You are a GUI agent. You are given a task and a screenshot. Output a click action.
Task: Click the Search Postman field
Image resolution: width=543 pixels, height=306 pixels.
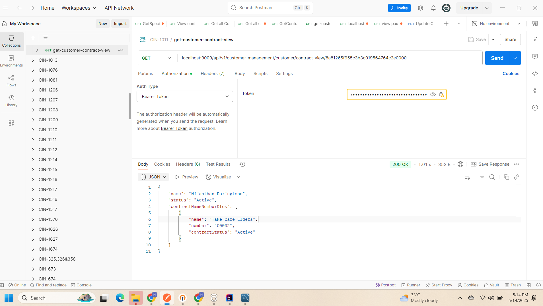(270, 8)
